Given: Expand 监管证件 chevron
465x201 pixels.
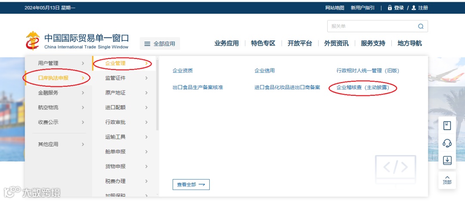Looking at the screenshot, I should 146,78.
